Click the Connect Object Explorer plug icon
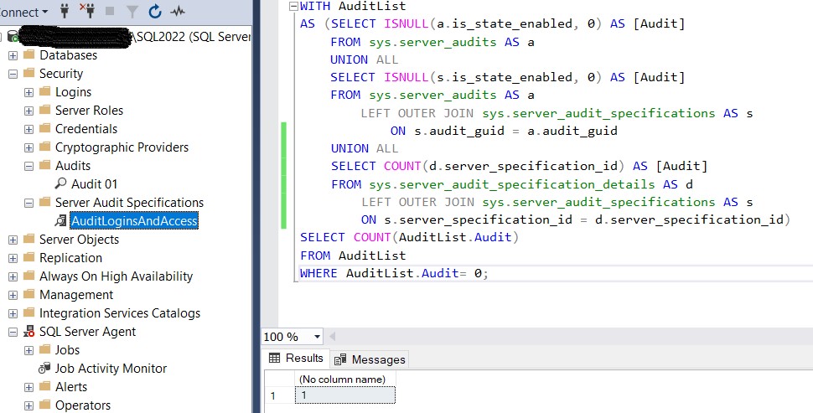The image size is (813, 413). click(x=65, y=12)
